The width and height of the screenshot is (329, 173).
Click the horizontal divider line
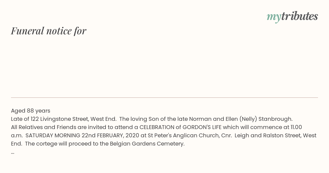(164, 97)
